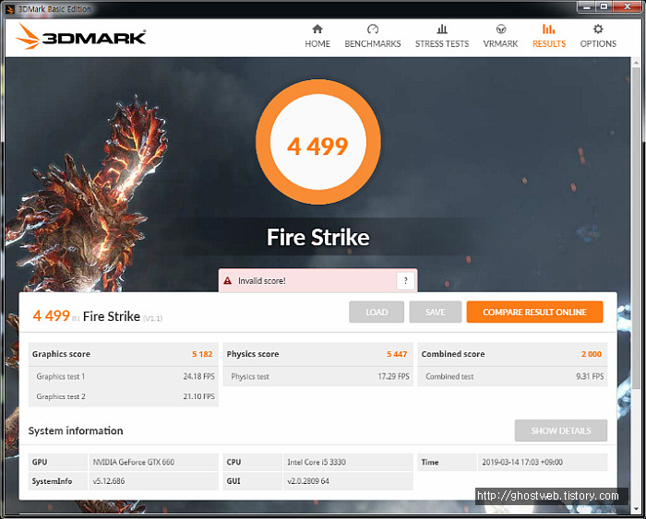
Task: Click the Results orange bars icon
Action: (549, 29)
